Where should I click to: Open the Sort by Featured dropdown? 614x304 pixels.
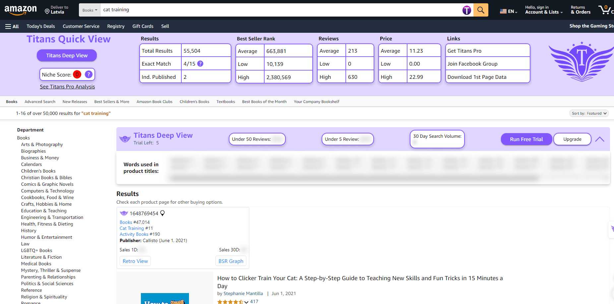(589, 113)
